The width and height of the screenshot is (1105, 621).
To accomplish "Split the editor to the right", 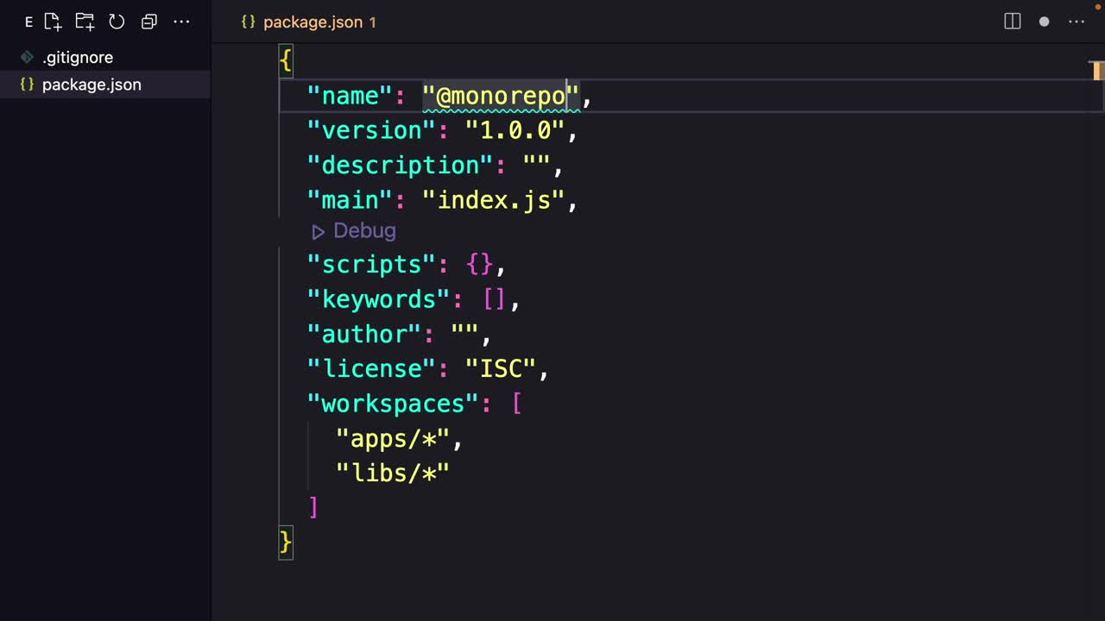I will (1013, 22).
